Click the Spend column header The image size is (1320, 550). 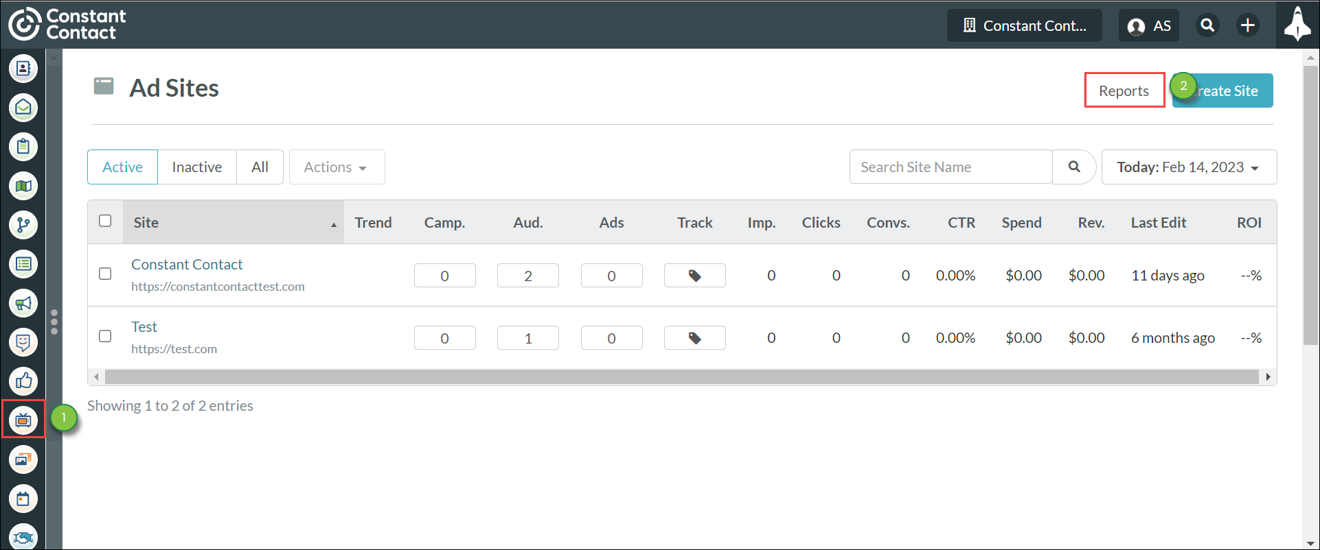coord(1022,222)
